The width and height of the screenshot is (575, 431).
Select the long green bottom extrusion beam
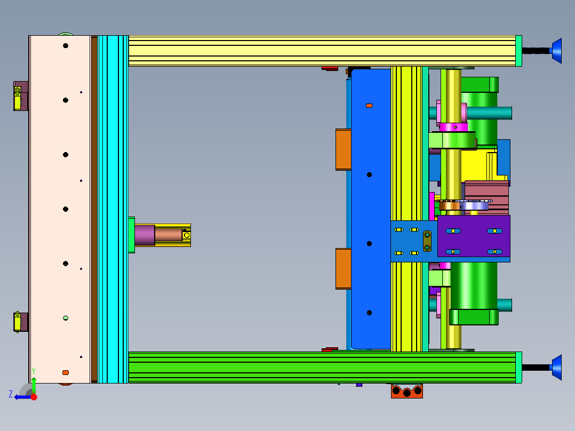(322, 368)
